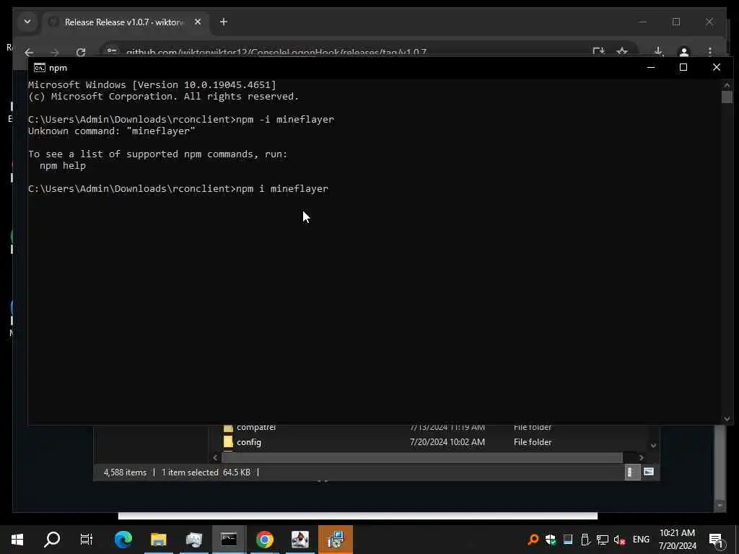Select the config folder in File Explorer
This screenshot has width=739, height=554.
pyautogui.click(x=249, y=442)
